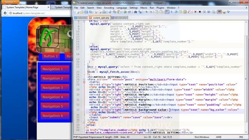Paste using the clipboard icon
The height and width of the screenshot is (140, 249).
point(119,12)
